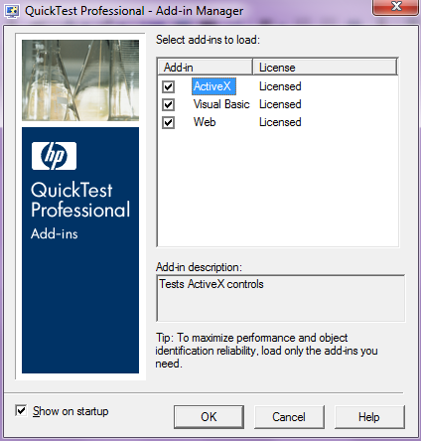Viewport: 421px width, 441px height.
Task: Close the Add-in Manager dialog
Action: coord(396,7)
